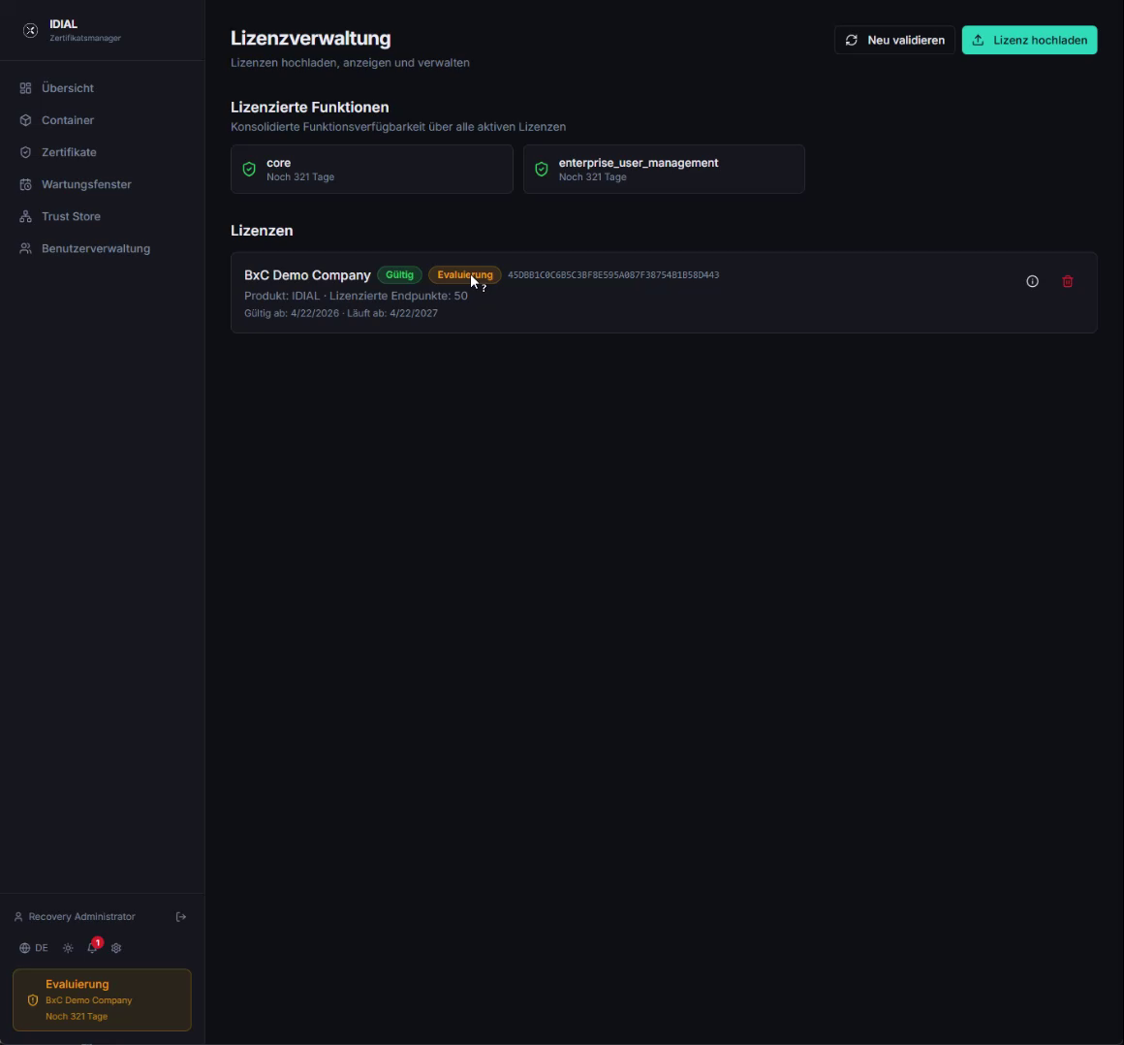Click the orange Evaluierung license badge
Image resolution: width=1124 pixels, height=1045 pixels.
pyautogui.click(x=464, y=274)
